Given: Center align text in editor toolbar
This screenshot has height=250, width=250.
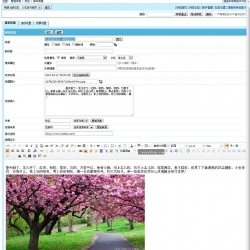Looking at the screenshot, I should 12,151.
